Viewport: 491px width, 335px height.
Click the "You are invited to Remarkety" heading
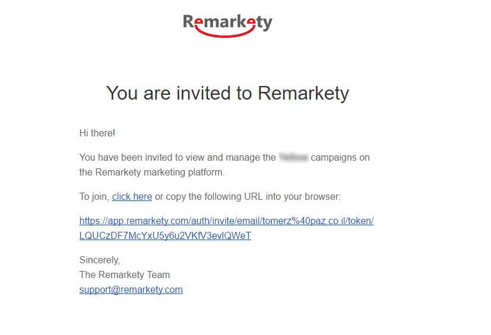click(x=227, y=93)
